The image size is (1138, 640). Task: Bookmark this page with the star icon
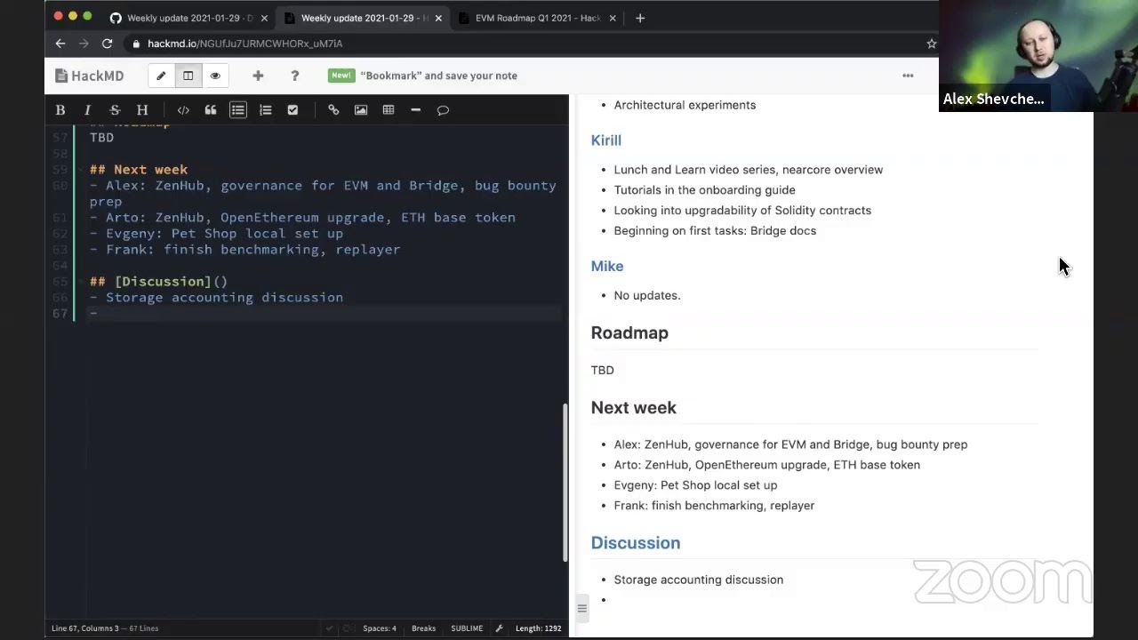[932, 44]
